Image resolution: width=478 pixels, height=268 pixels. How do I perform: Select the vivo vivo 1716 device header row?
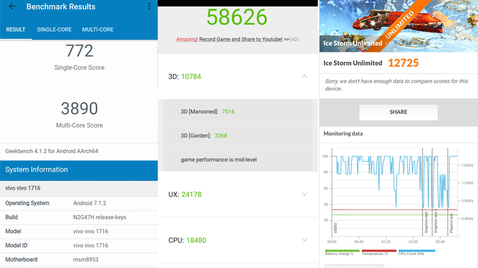(79, 188)
